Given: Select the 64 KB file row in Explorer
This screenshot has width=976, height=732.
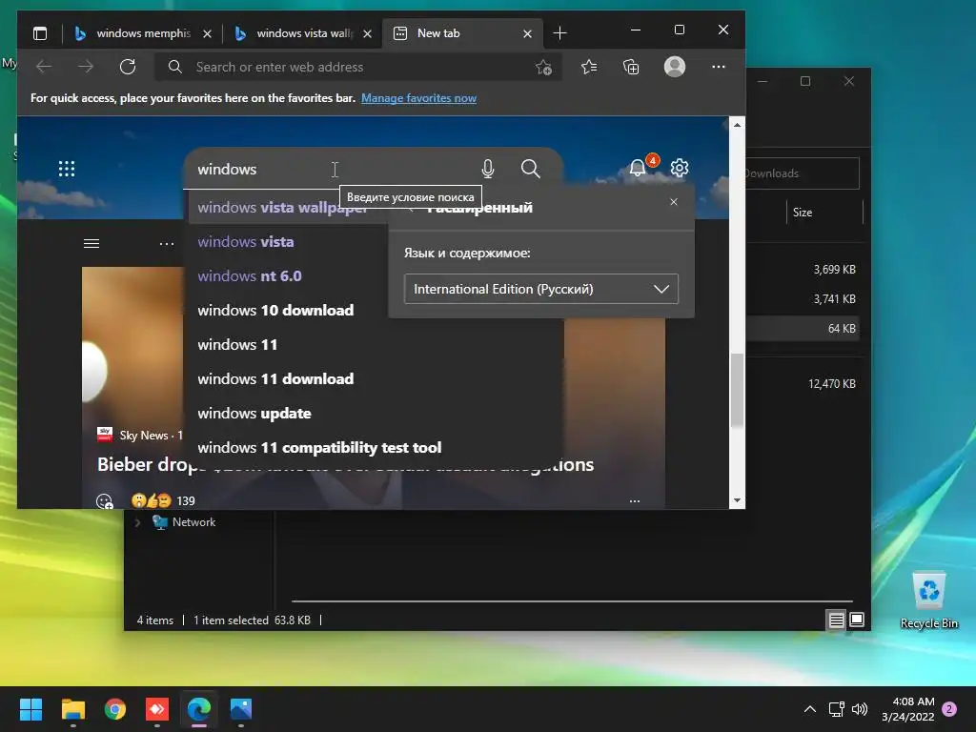Looking at the screenshot, I should pyautogui.click(x=803, y=328).
